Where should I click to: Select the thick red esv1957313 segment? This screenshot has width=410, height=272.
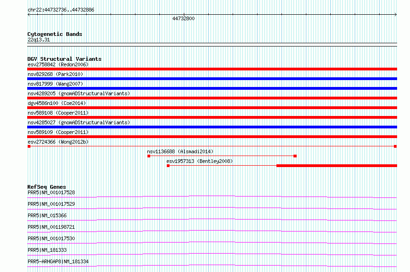(x=337, y=166)
